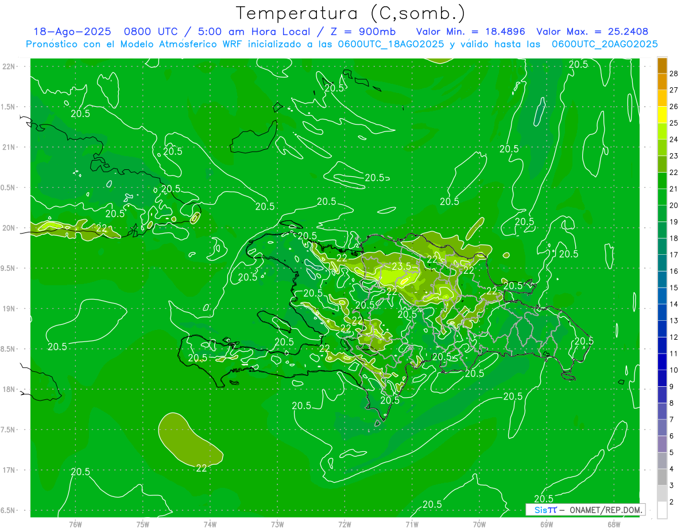This screenshot has width=689, height=532.
Task: Click the "0600UTC_20AGO2025" validity timestamp
Action: (x=605, y=44)
